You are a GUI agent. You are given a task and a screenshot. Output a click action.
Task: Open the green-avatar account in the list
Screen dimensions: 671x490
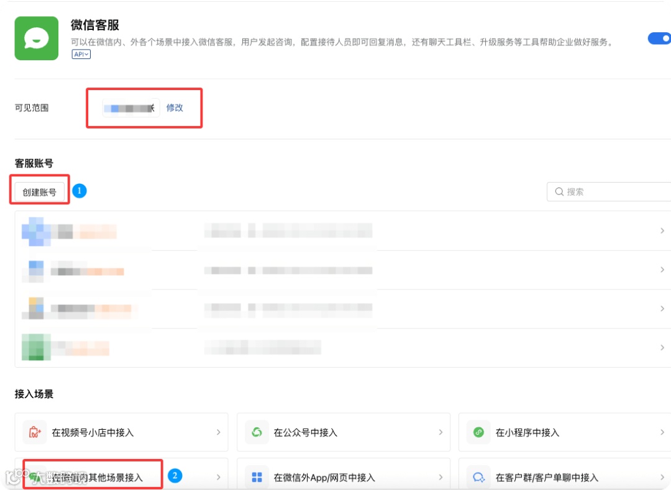(x=343, y=348)
